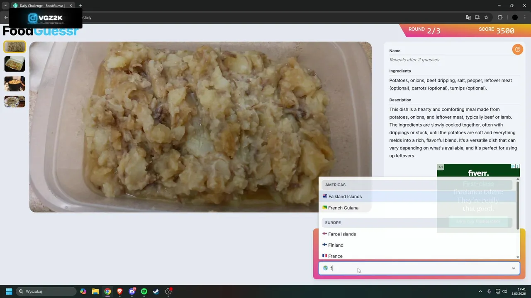Select French Guiana from the list

(x=417, y=208)
